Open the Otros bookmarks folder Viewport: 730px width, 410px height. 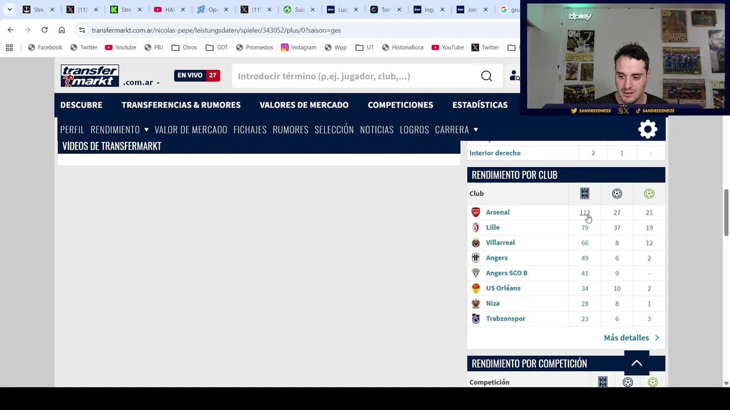pos(184,47)
